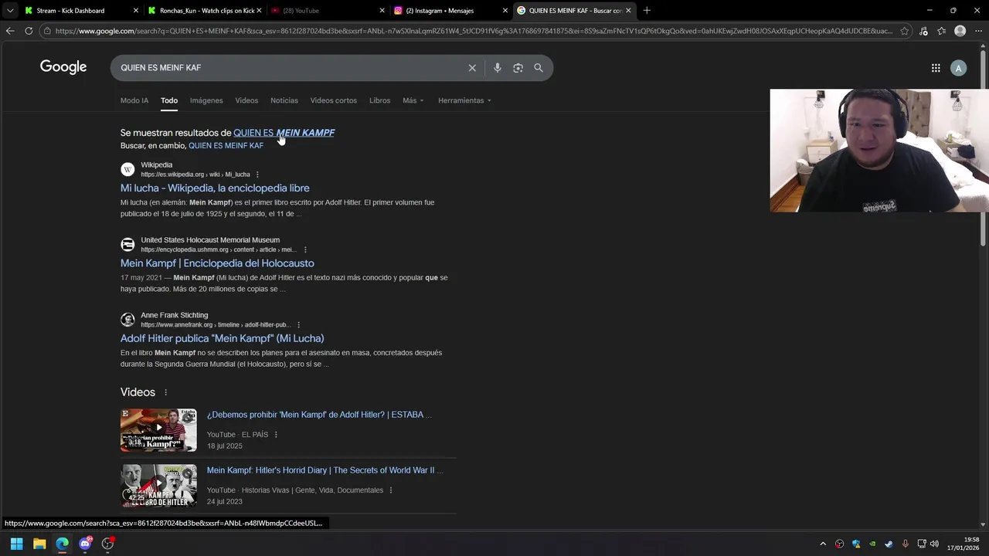
Task: Clear the search box with the X icon
Action: tap(472, 68)
